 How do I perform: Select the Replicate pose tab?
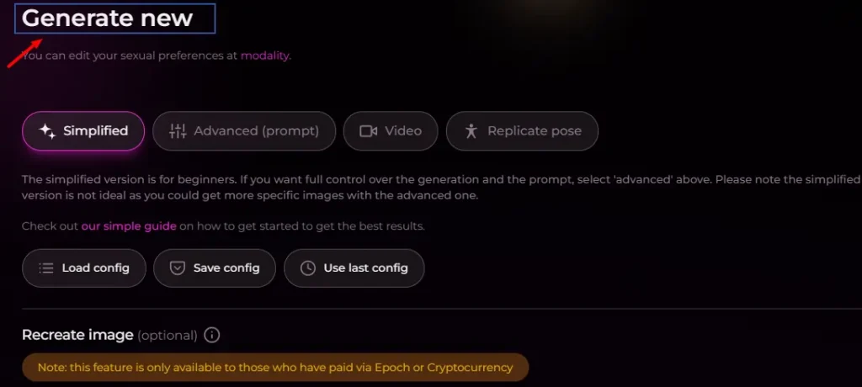click(522, 131)
